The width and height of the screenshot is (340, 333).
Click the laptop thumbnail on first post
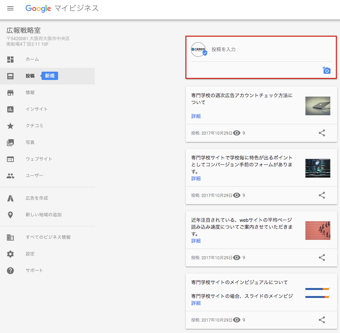318,106
